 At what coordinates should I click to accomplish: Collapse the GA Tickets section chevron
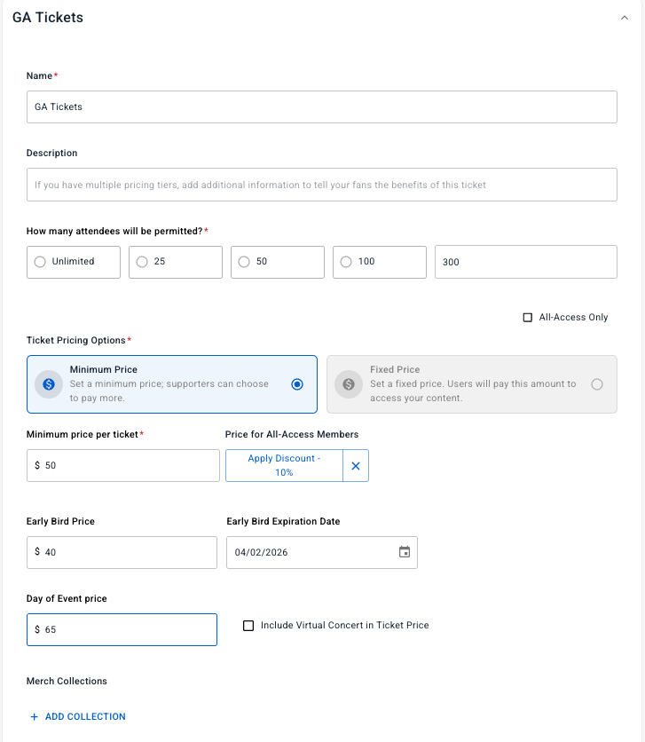click(625, 18)
